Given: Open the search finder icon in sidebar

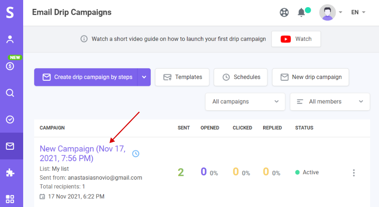Looking at the screenshot, I should point(10,93).
